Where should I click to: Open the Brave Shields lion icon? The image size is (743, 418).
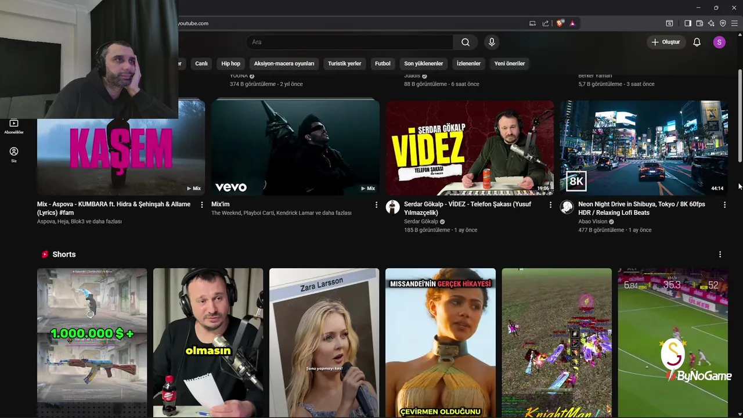pyautogui.click(x=560, y=23)
